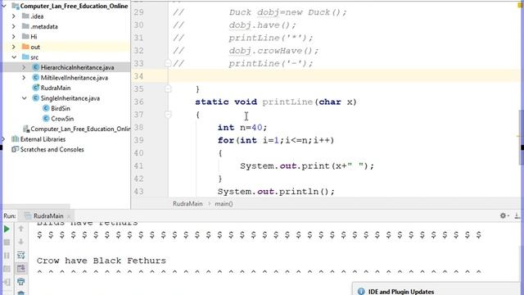Fold printLine method body at line 37
This screenshot has width=524, height=295.
pyautogui.click(x=168, y=115)
